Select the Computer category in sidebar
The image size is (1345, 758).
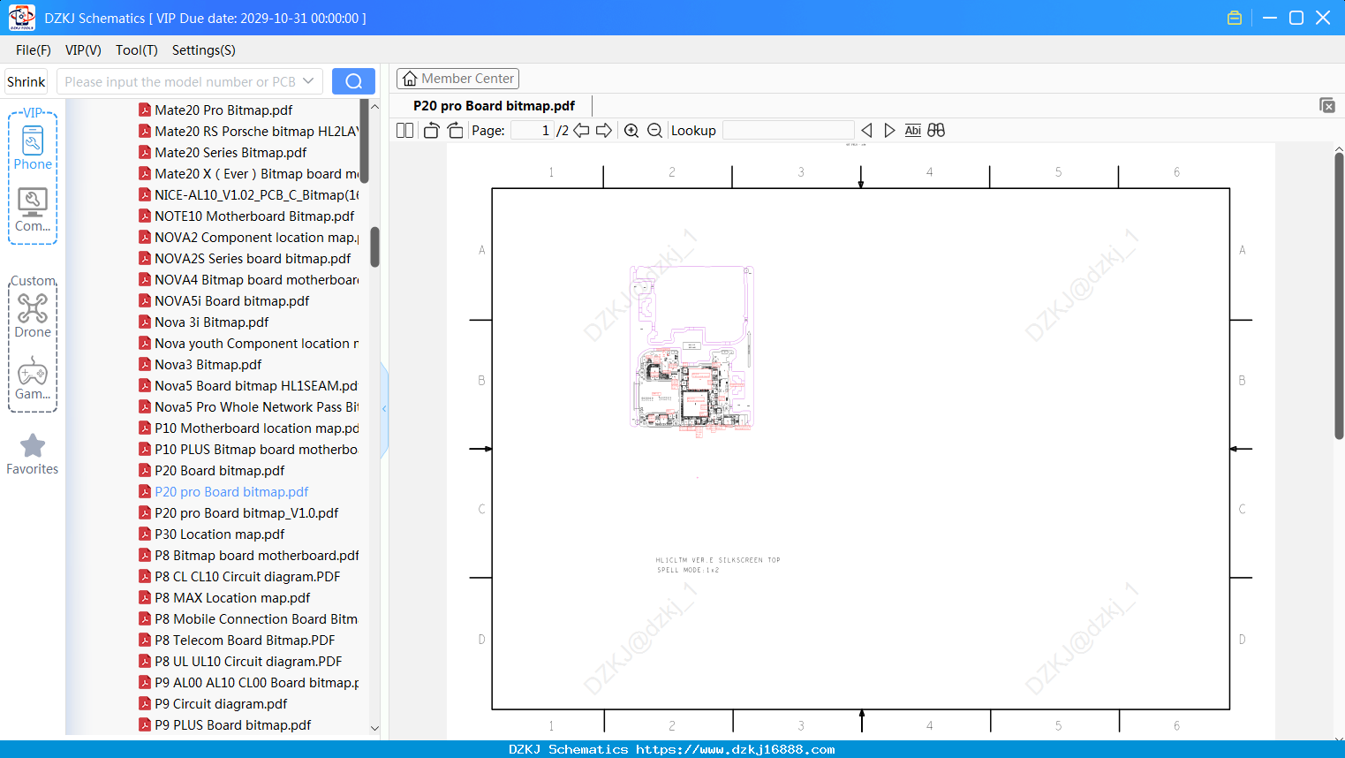tap(33, 210)
